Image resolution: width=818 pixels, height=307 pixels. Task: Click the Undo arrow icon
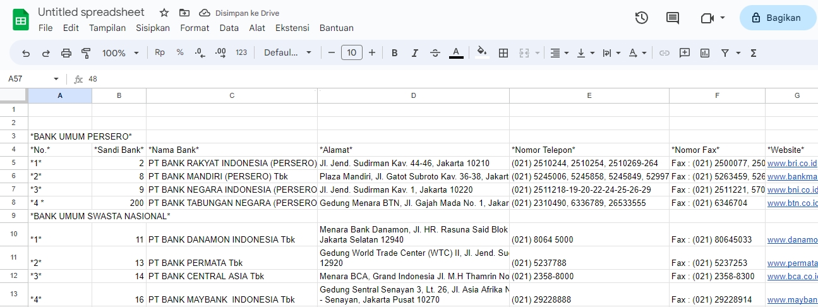(x=26, y=53)
